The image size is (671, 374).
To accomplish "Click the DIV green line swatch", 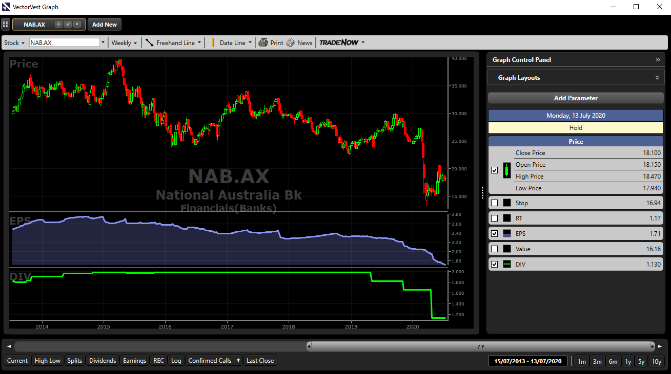I will 506,265.
